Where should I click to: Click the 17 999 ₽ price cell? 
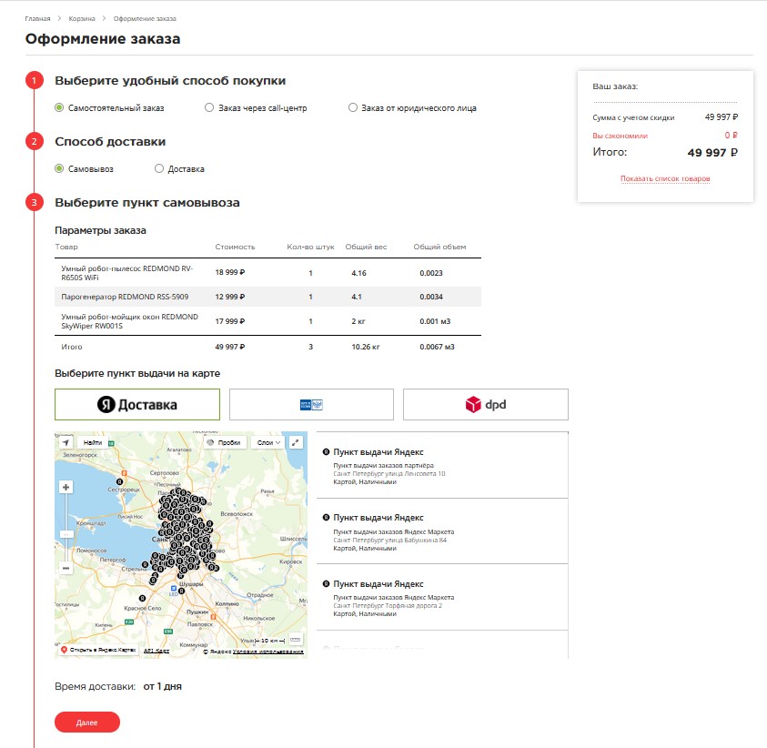tap(230, 321)
